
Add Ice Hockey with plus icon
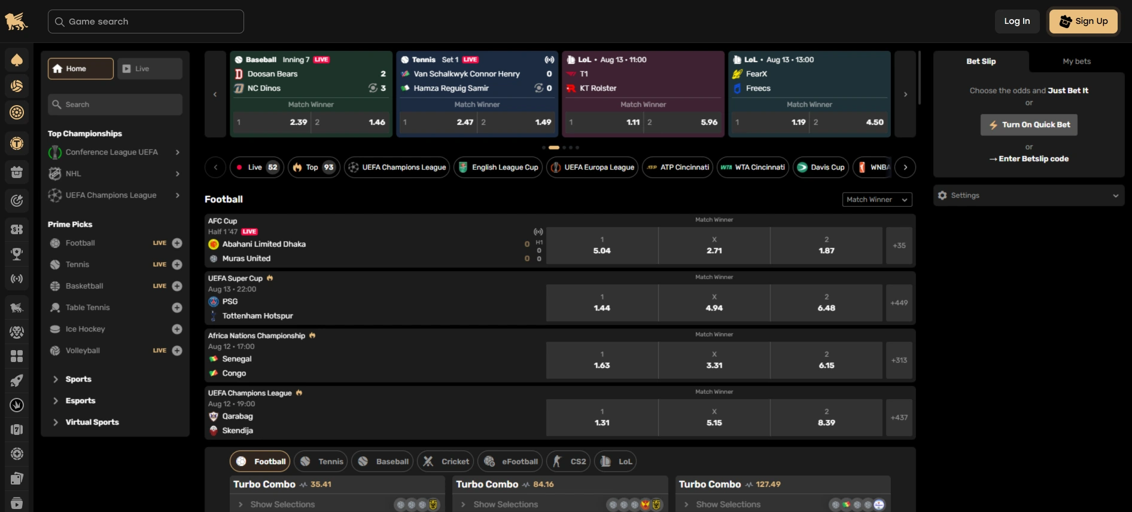(177, 329)
